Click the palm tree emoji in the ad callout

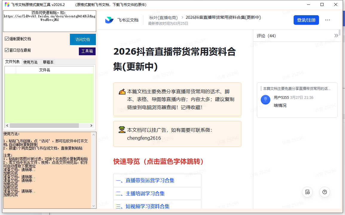(122, 130)
